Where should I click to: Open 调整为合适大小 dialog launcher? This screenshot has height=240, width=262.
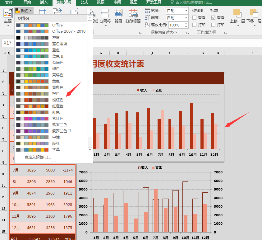187,33
